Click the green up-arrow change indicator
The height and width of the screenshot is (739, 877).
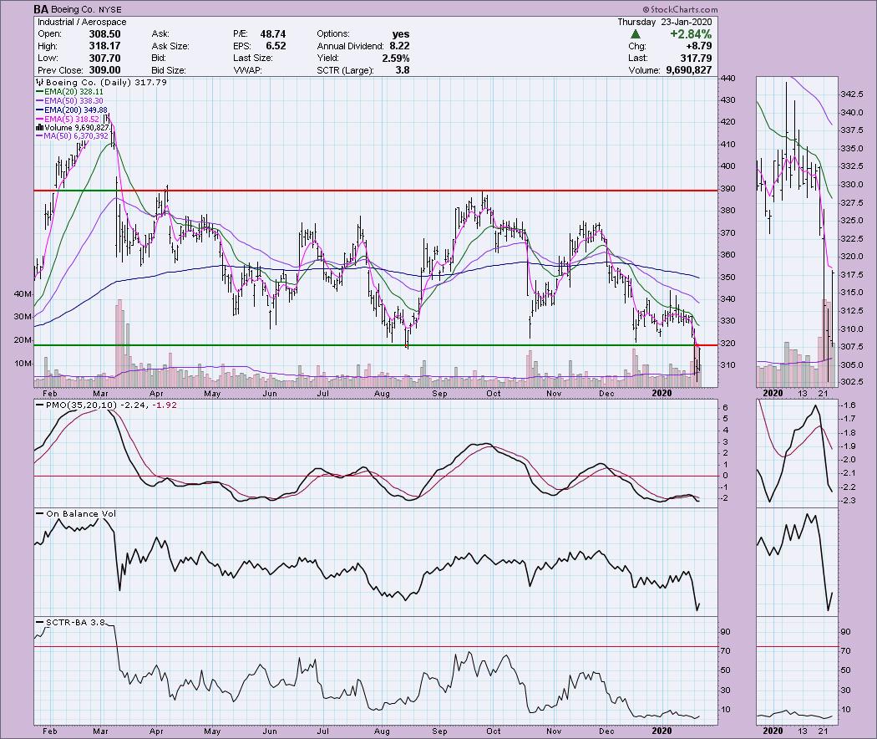[636, 34]
